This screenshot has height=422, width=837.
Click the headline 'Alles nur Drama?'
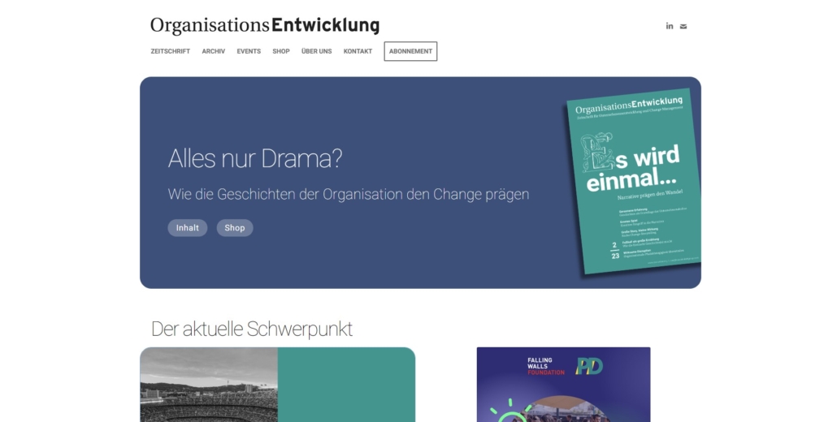255,158
